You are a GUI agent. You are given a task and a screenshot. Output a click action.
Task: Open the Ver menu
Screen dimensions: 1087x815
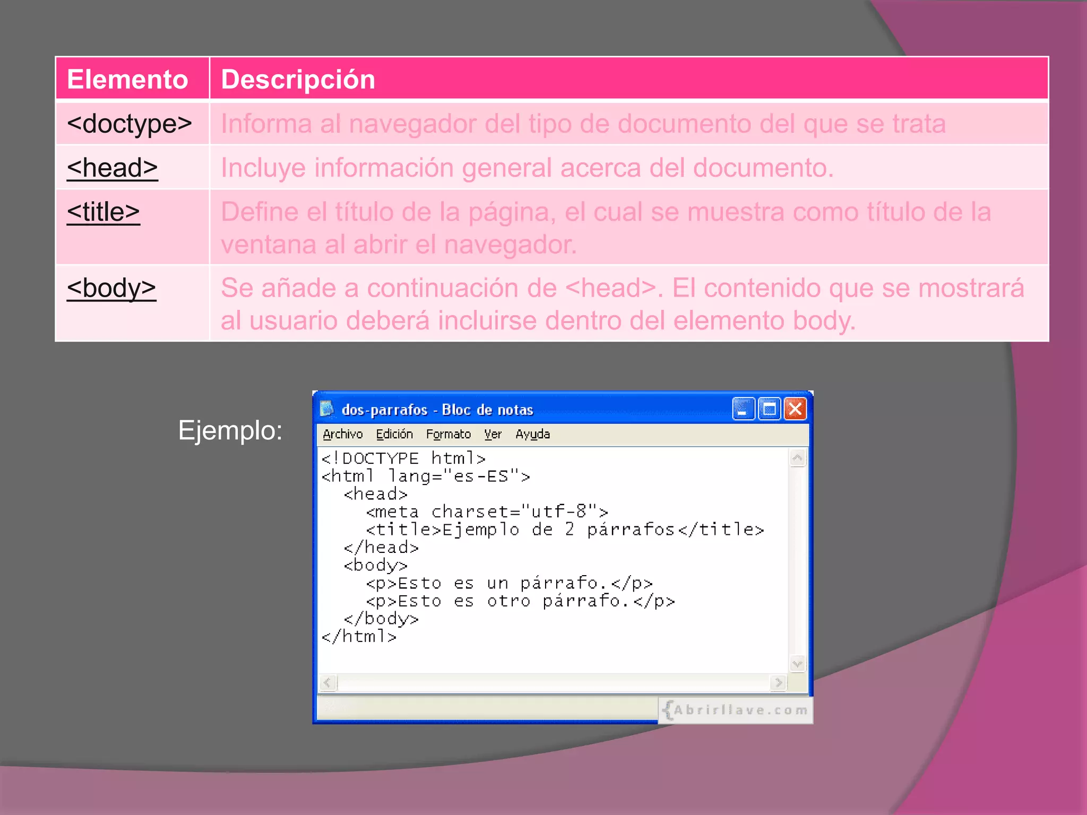pyautogui.click(x=493, y=434)
